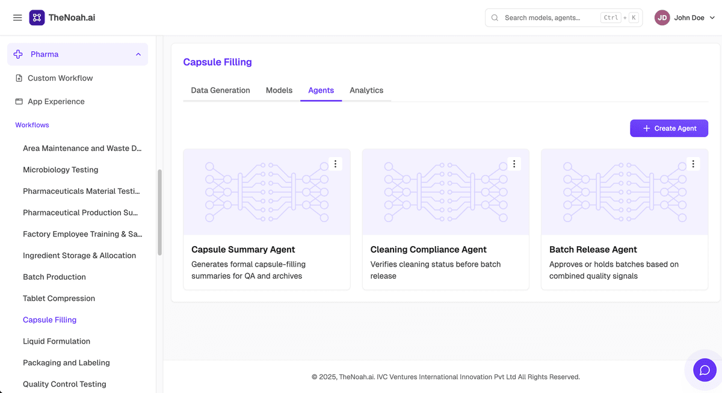Click the JD user avatar
This screenshot has height=393, width=722.
click(x=662, y=18)
